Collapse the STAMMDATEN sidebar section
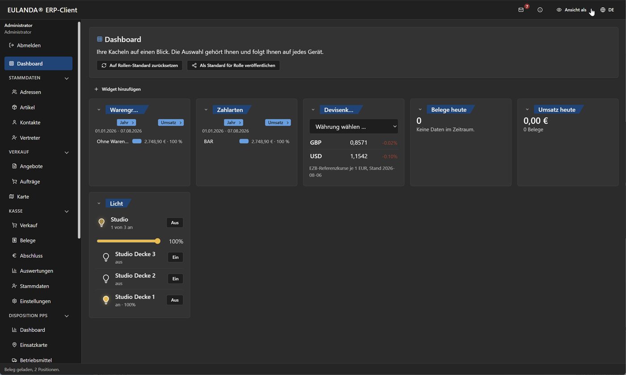This screenshot has width=626, height=375. (x=67, y=78)
